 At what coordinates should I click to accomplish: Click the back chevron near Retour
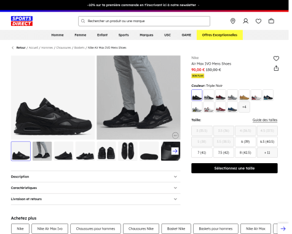(x=13, y=47)
